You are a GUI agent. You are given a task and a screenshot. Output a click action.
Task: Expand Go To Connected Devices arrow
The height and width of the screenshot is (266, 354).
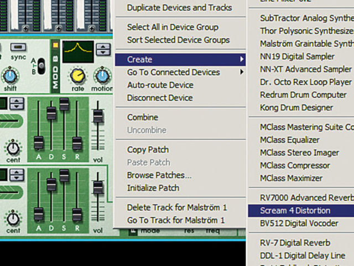(x=242, y=72)
